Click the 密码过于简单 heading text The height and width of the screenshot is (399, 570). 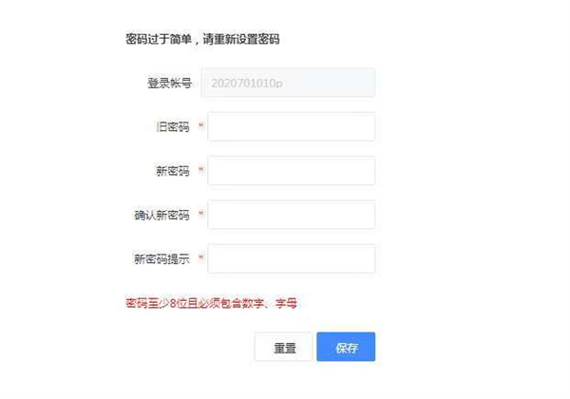click(159, 39)
